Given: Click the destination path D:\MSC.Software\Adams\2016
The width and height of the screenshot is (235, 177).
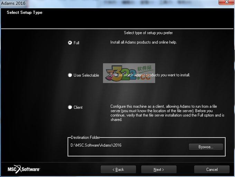Looking at the screenshot, I should point(96,145).
